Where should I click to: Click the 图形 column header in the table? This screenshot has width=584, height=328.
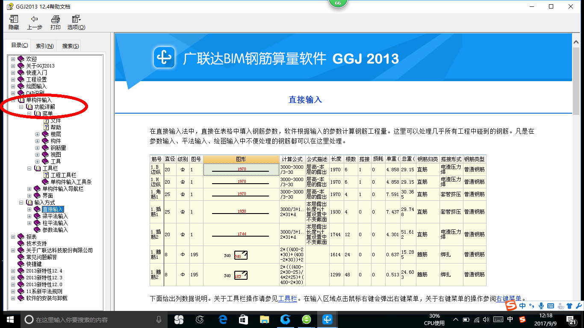coord(241,159)
